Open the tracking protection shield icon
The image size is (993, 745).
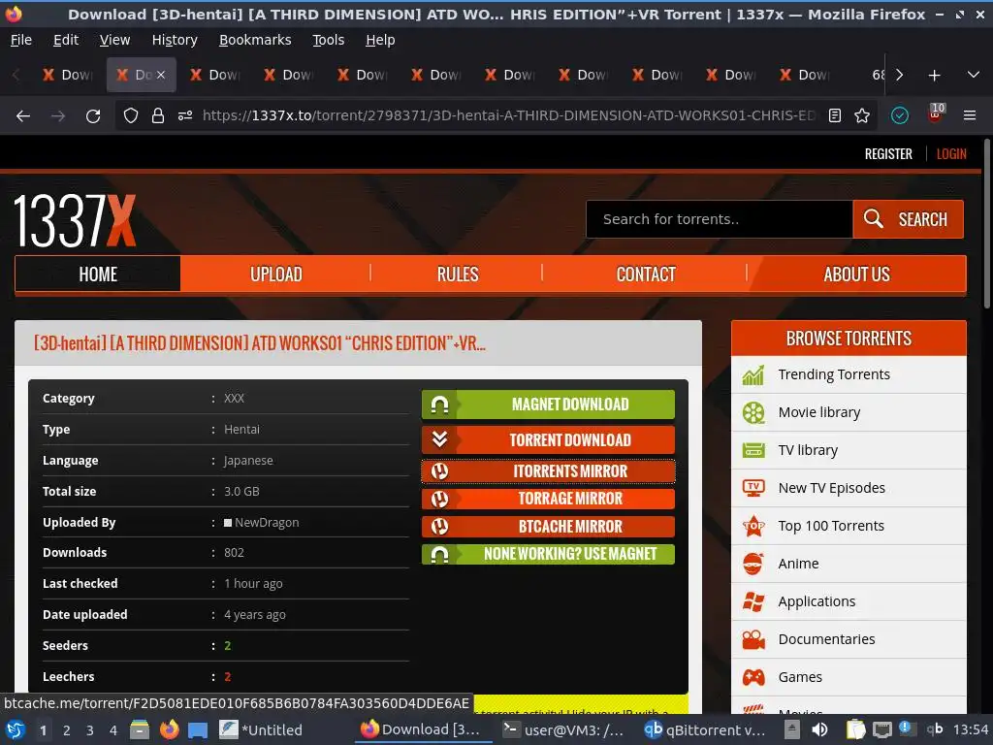(x=131, y=116)
